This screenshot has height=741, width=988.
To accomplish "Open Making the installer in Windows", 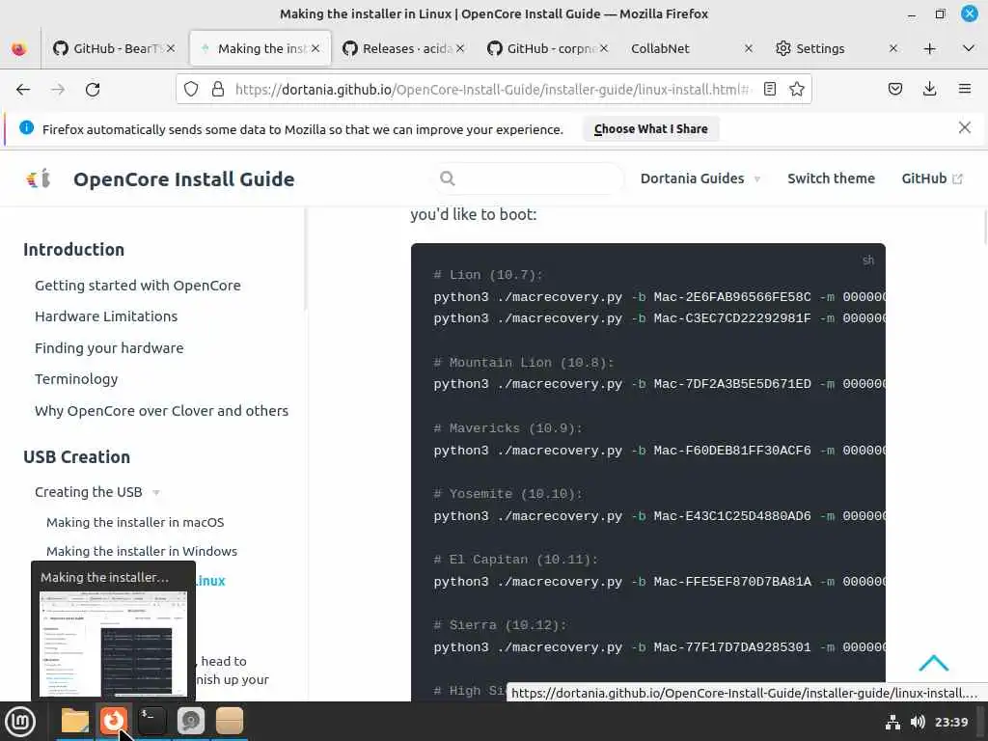I will coord(142,551).
